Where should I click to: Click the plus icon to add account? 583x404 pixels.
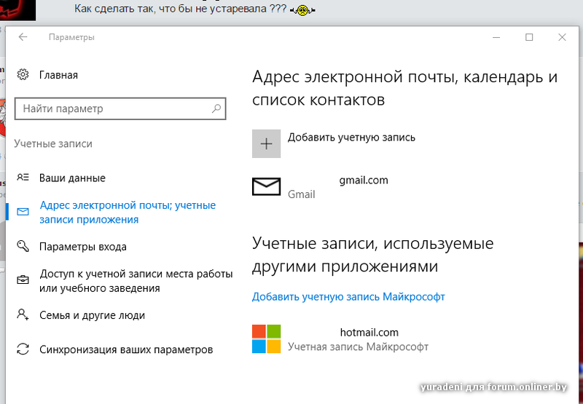click(x=266, y=143)
